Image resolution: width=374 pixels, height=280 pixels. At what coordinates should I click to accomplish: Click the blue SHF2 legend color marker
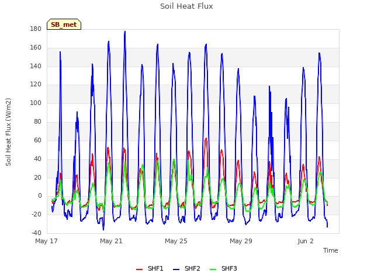click(176, 269)
